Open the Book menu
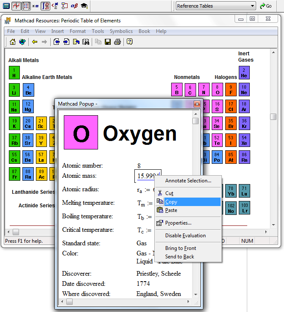 click(x=144, y=31)
